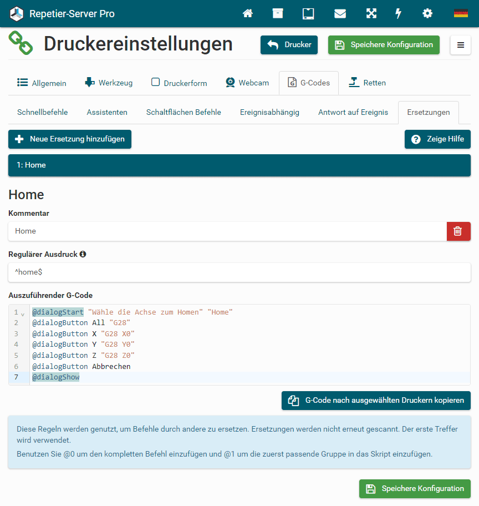This screenshot has height=506, width=479.
Task: Delete the Home replacement with trash icon
Action: click(458, 231)
